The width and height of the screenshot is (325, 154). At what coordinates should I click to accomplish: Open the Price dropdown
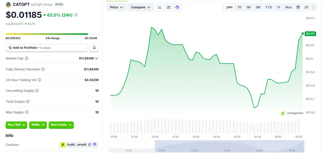116,7
